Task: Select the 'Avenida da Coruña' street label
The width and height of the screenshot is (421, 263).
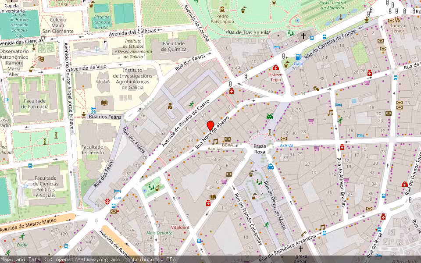Action: tap(196, 23)
